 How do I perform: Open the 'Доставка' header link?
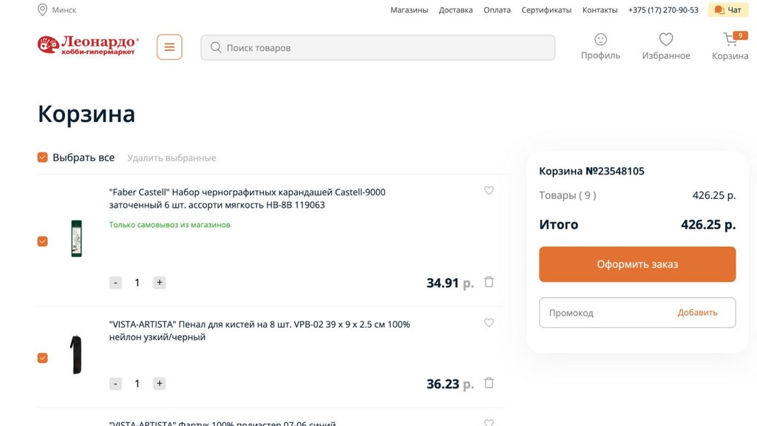click(x=455, y=10)
